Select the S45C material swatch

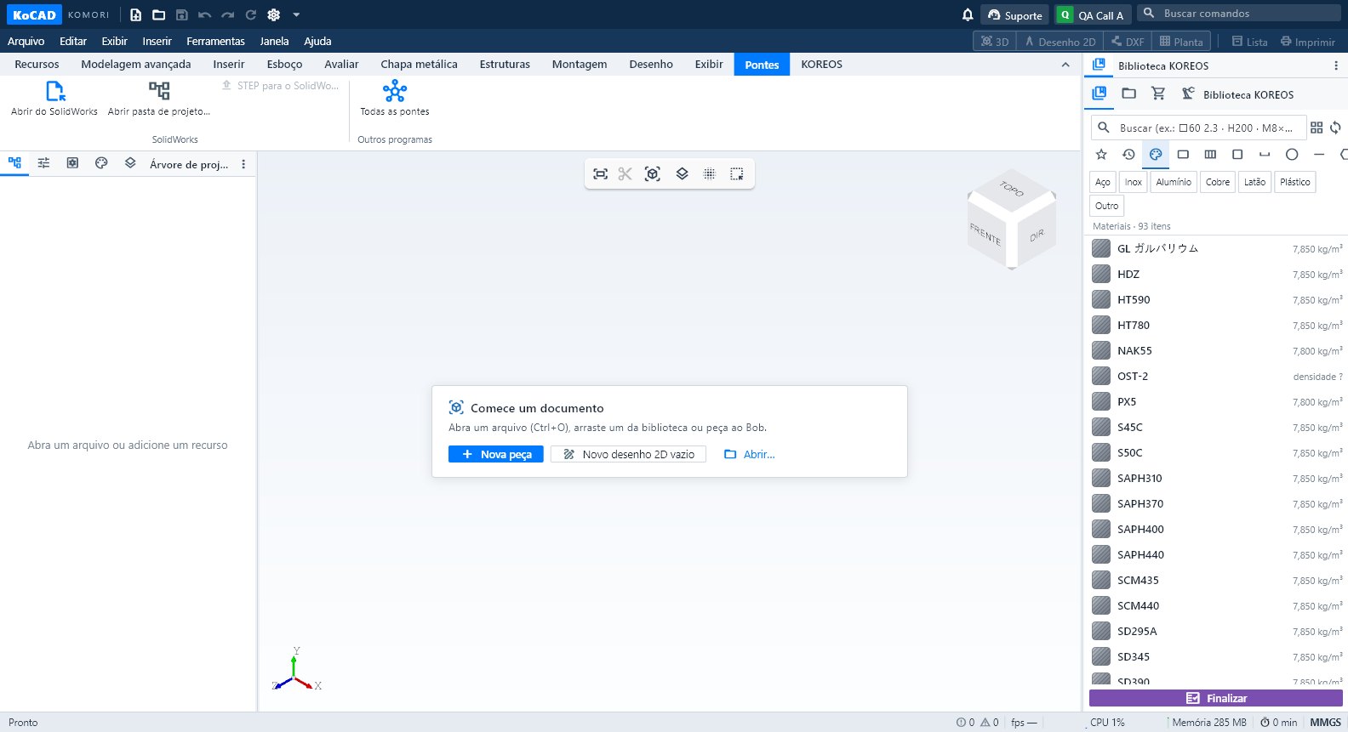[x=1101, y=427]
